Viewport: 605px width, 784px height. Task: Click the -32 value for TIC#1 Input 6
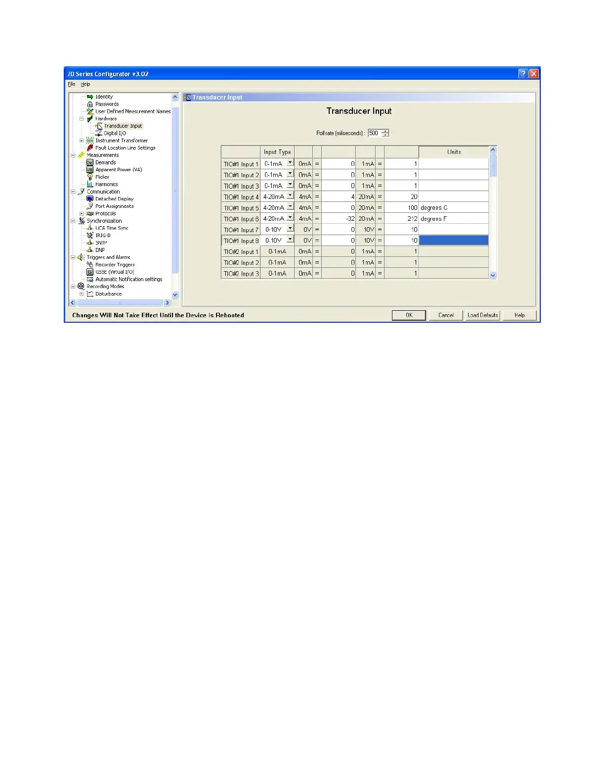click(x=339, y=219)
